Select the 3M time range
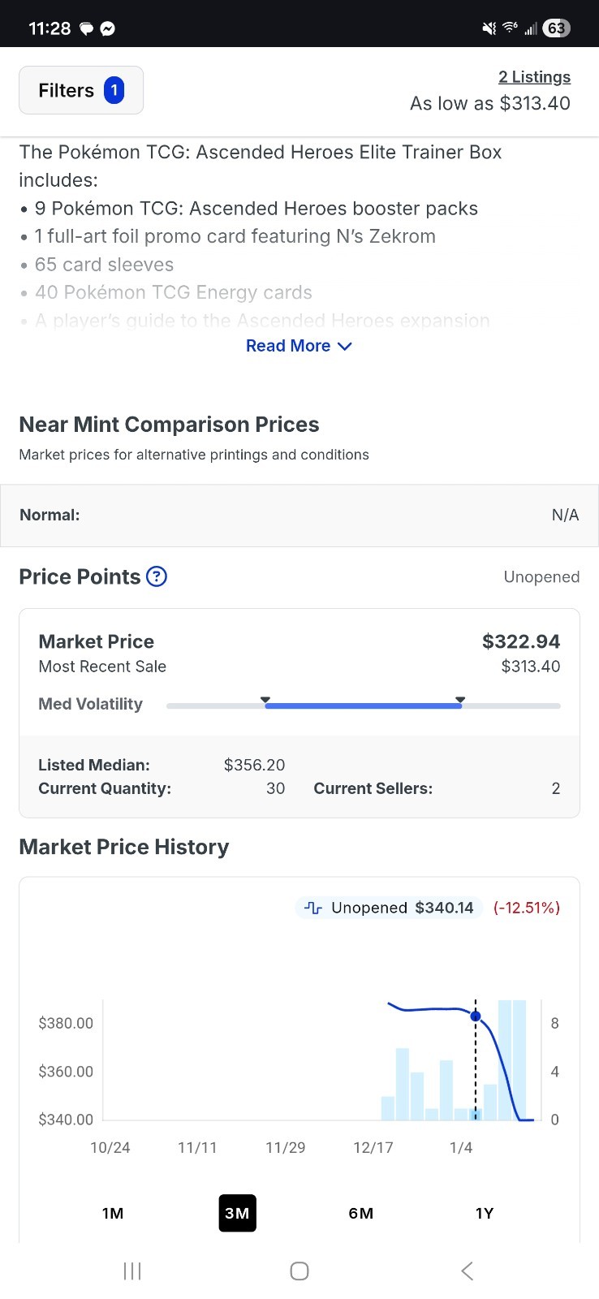This screenshot has height=1299, width=599. point(237,1213)
